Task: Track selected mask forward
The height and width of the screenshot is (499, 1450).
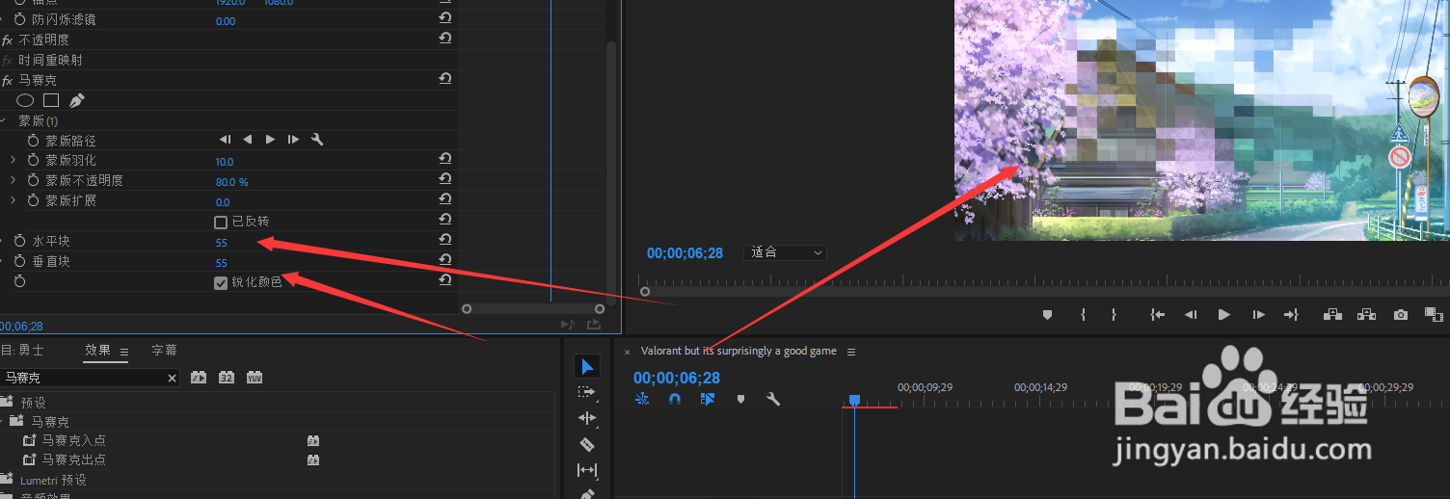Action: pyautogui.click(x=270, y=140)
